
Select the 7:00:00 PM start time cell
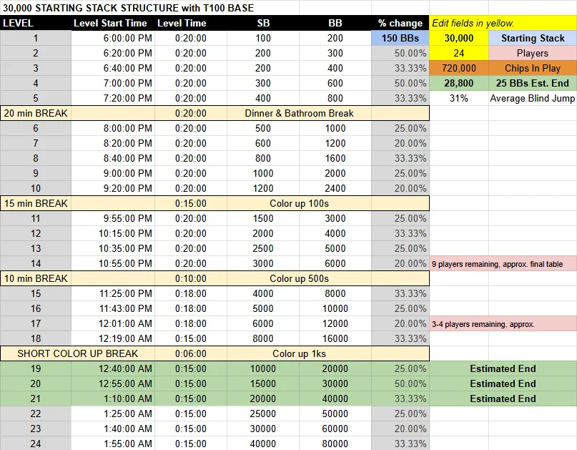[x=113, y=83]
